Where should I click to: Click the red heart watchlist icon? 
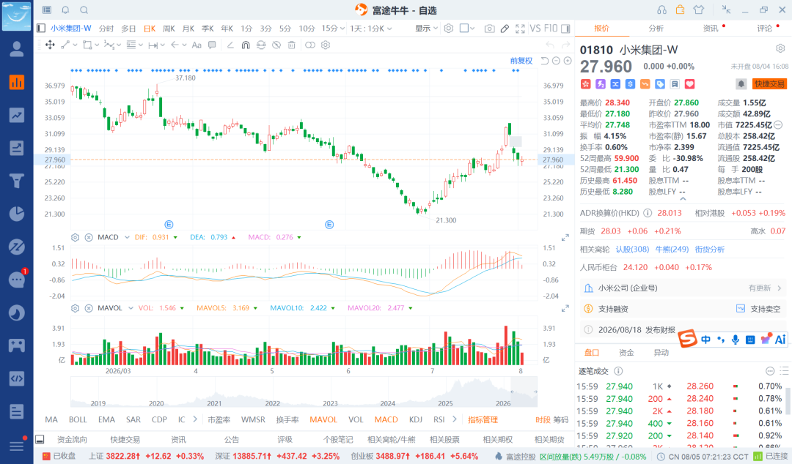point(689,84)
